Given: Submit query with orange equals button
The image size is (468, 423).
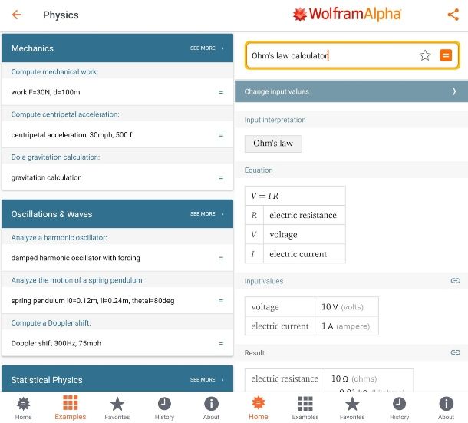Looking at the screenshot, I should 446,55.
